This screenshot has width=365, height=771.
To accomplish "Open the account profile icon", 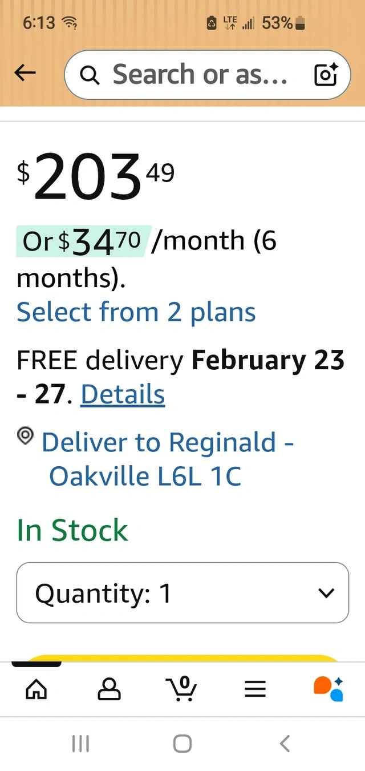I will point(109,689).
